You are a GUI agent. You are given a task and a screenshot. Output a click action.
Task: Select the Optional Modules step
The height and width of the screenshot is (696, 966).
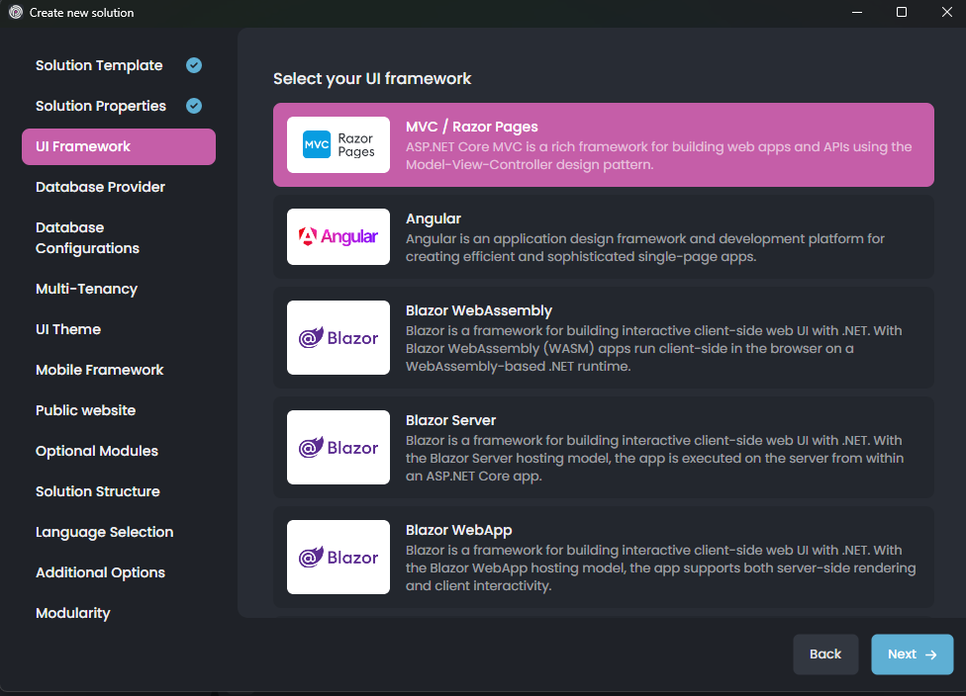[x=96, y=451]
